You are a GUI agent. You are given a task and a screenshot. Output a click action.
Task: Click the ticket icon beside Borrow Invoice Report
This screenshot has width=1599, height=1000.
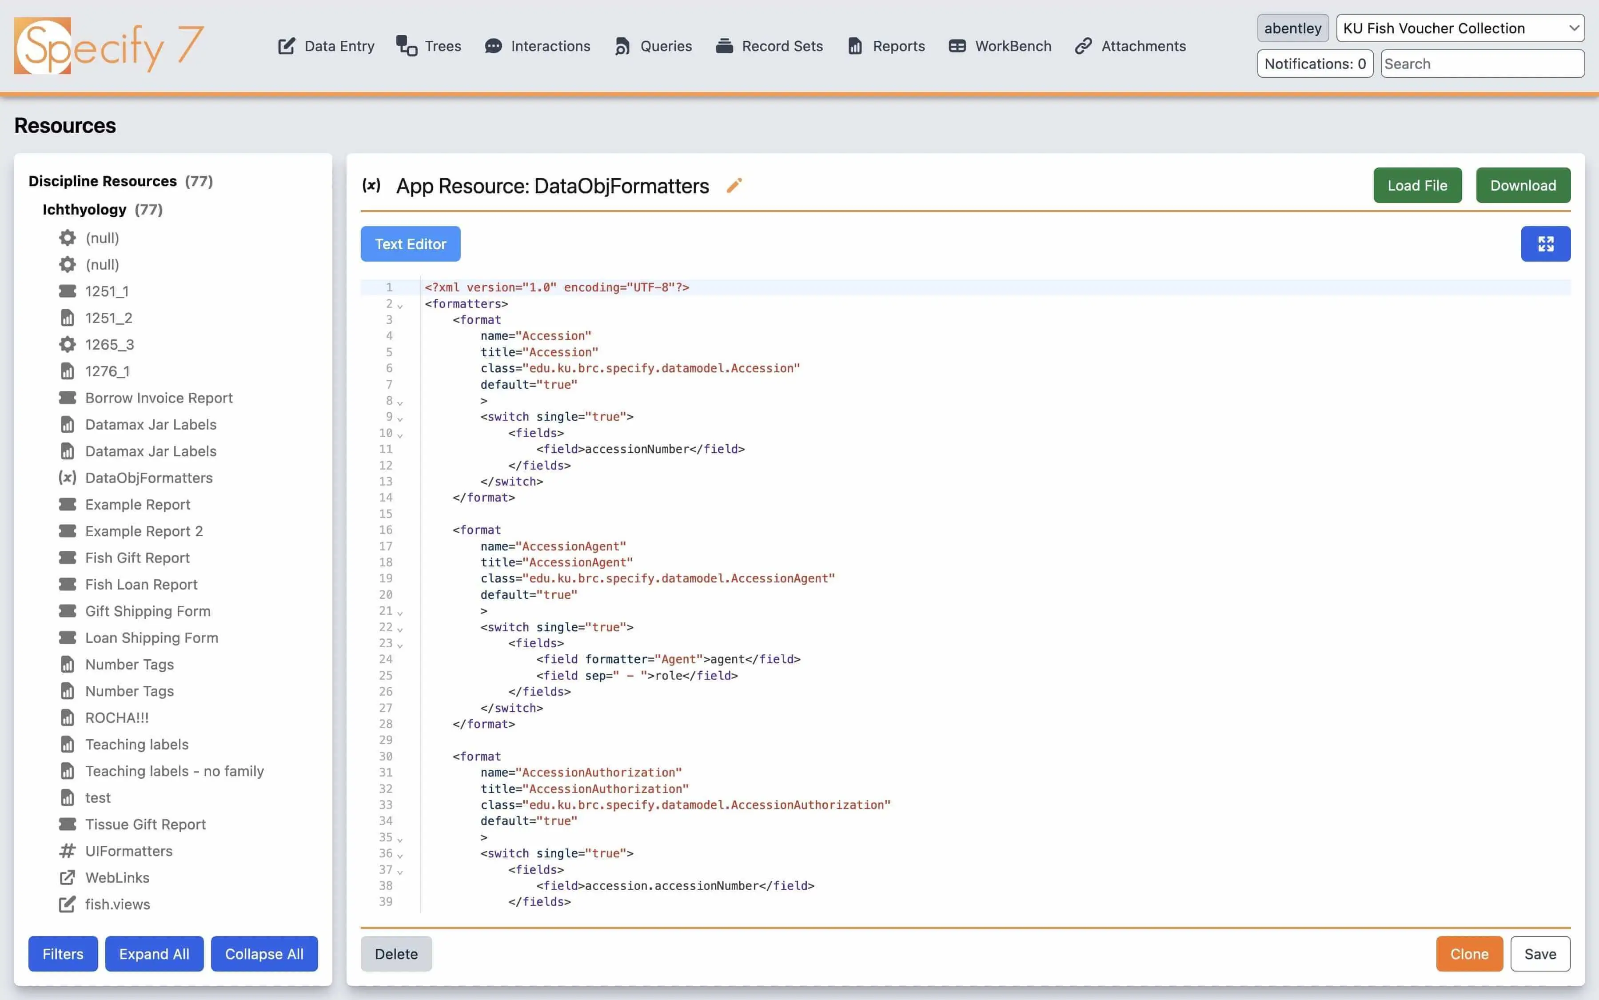(67, 398)
